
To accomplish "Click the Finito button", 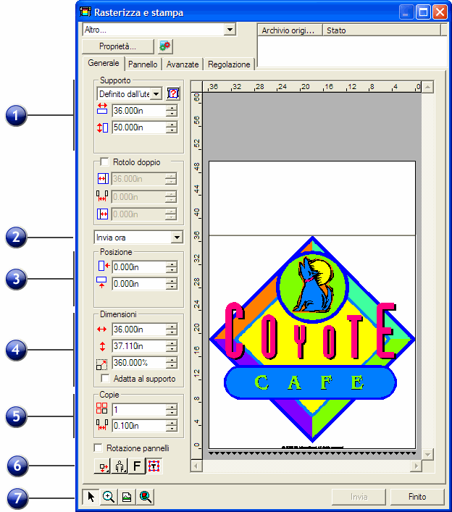I will [x=417, y=497].
